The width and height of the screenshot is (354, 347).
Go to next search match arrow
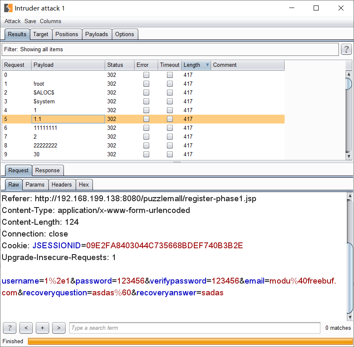(x=58, y=328)
